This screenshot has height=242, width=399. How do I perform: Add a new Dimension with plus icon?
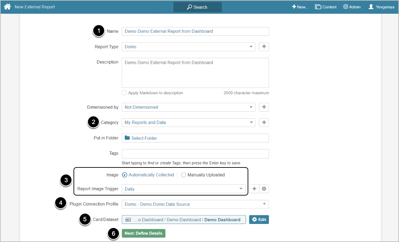coord(264,107)
